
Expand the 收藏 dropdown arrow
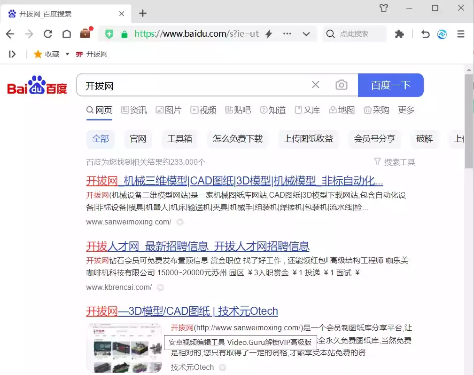[67, 54]
